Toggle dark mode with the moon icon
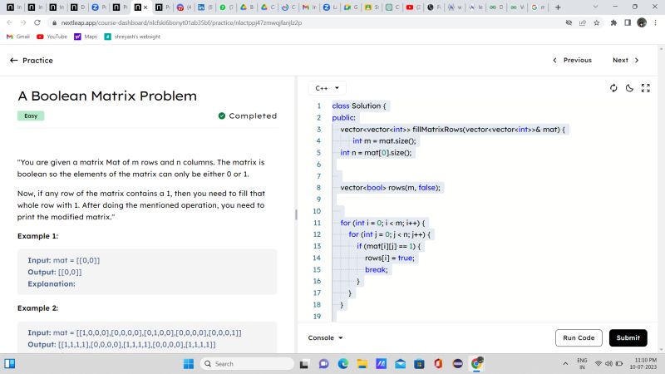The height and width of the screenshot is (374, 665). click(x=629, y=88)
